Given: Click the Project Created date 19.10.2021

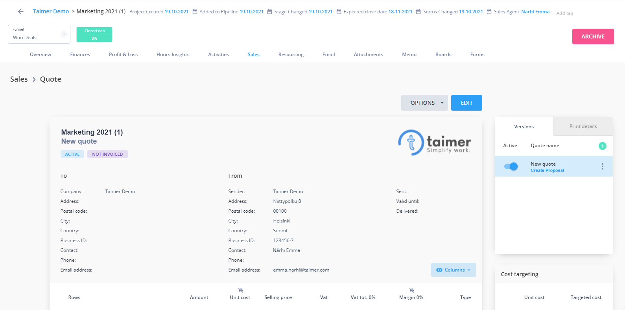Looking at the screenshot, I should [177, 12].
